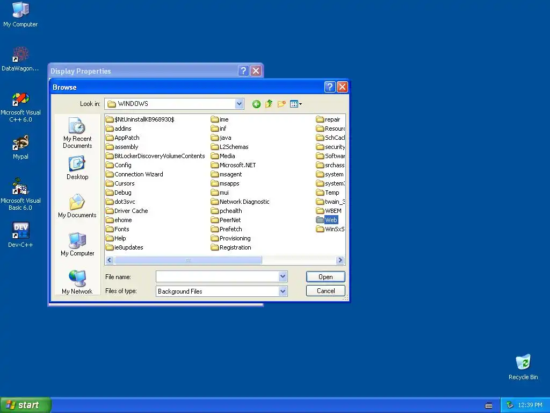Launch Microsoft Visual Basic 6.0 shortcut
The height and width of the screenshot is (413, 550).
click(x=20, y=194)
